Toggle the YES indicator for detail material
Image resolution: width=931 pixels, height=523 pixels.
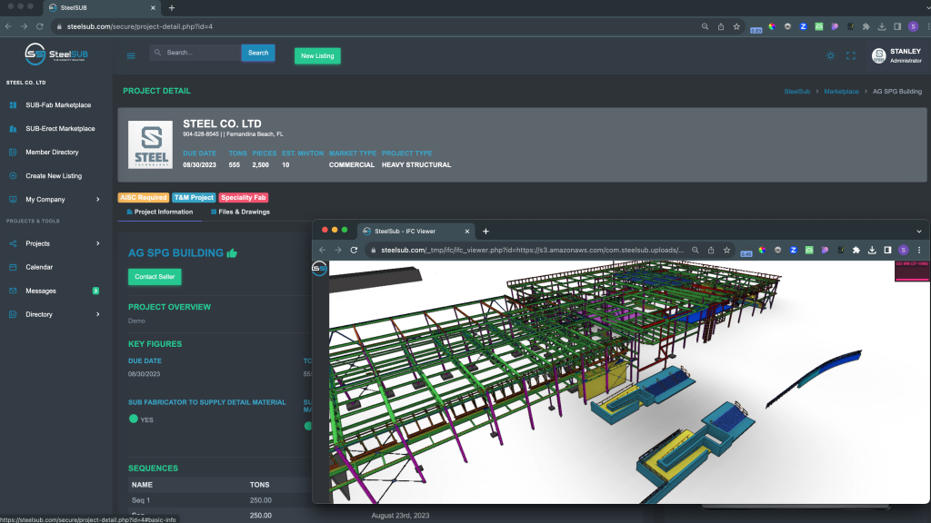click(134, 419)
